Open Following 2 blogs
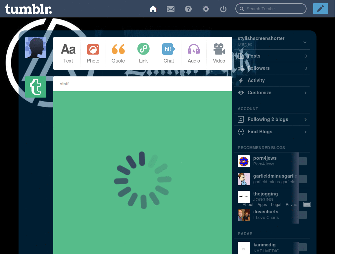 [272, 119]
